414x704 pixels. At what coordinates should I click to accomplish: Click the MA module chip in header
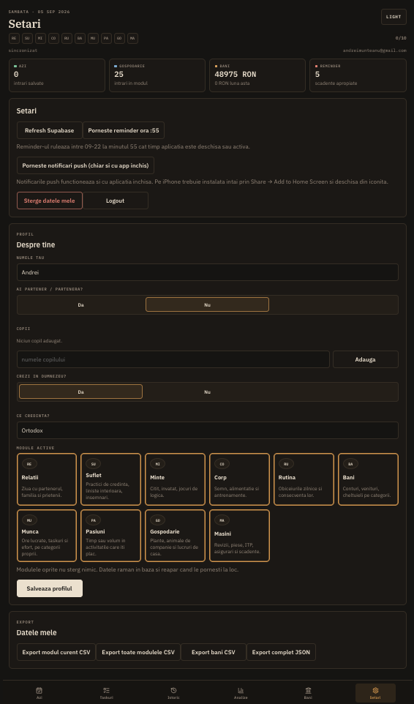[x=133, y=39]
